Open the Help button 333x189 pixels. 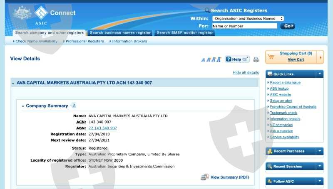tap(237, 59)
